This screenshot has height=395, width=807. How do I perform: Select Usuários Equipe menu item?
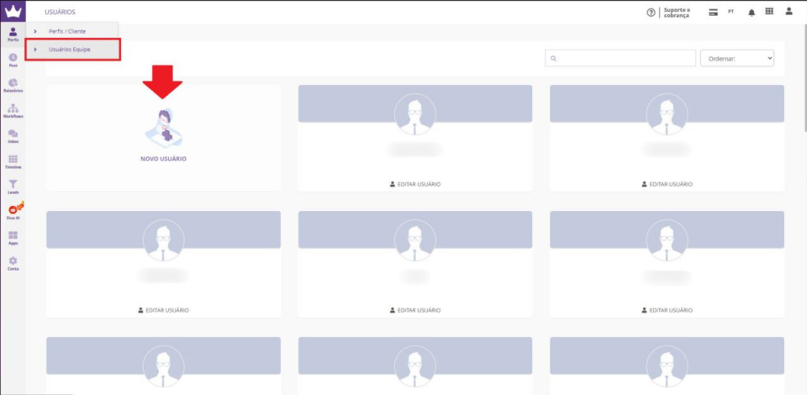tap(70, 50)
